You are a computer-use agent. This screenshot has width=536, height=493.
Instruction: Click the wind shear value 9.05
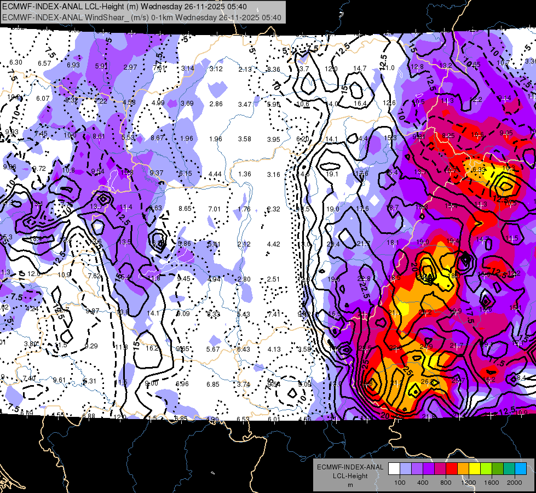tap(506, 133)
